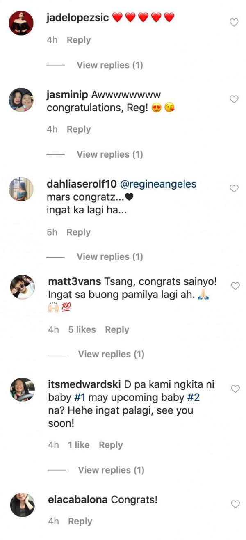Open jadelopezsic's profile picture
The height and width of the screenshot is (540, 246).
[x=21, y=23]
